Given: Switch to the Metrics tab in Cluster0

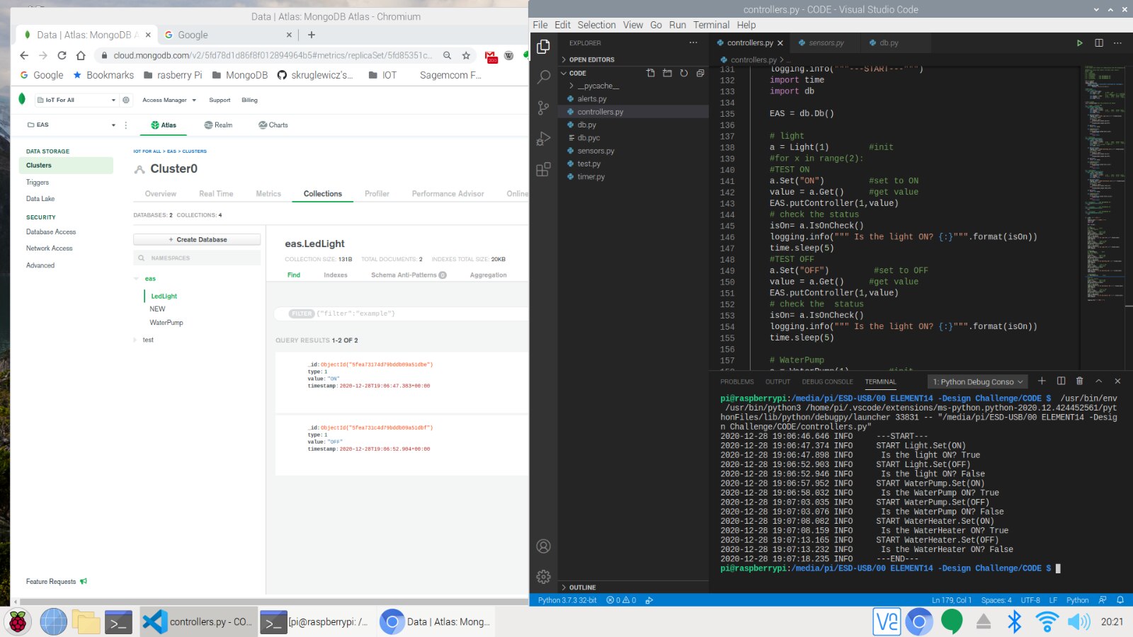Looking at the screenshot, I should pos(268,194).
